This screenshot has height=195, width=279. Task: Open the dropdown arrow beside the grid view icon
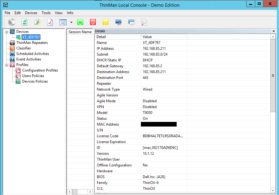pyautogui.click(x=71, y=22)
